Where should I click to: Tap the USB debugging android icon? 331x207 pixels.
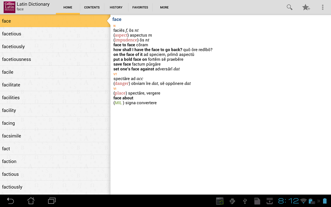point(232,201)
